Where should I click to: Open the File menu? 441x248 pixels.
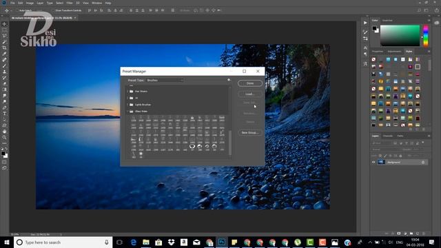click(12, 3)
